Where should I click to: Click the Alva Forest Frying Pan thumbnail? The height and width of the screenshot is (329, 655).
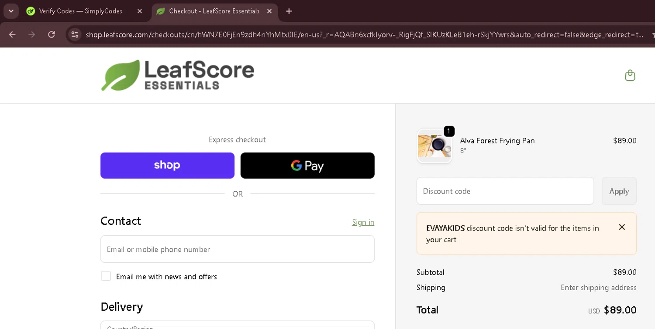tap(434, 146)
